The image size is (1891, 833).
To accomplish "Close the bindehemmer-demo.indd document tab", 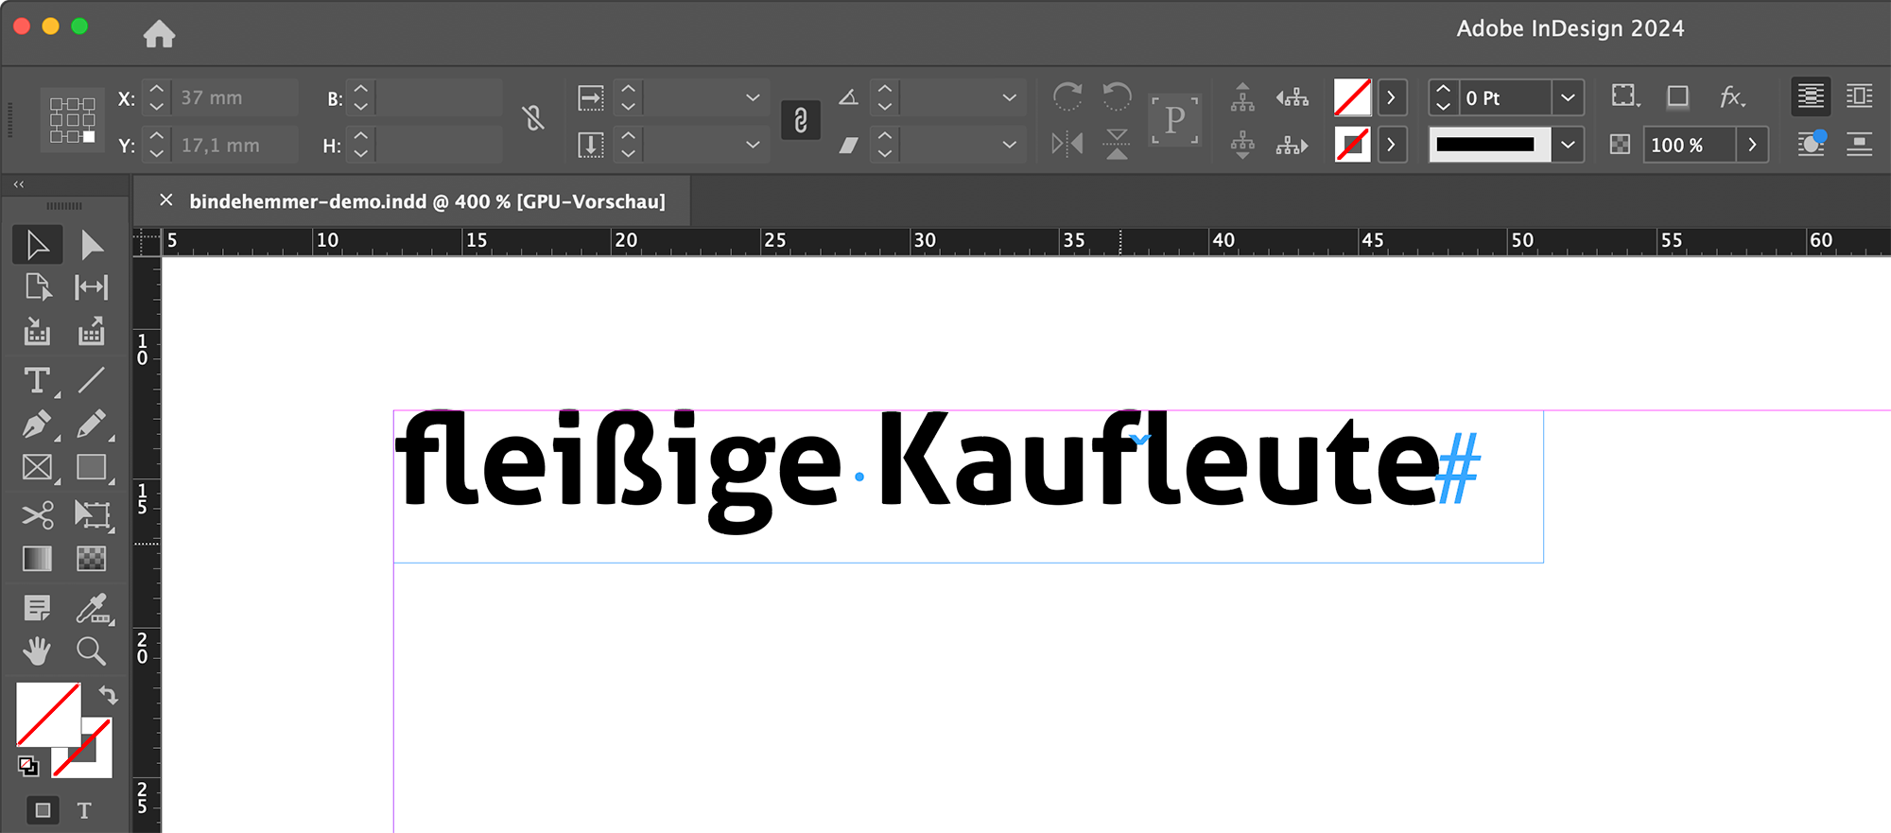I will (x=166, y=200).
